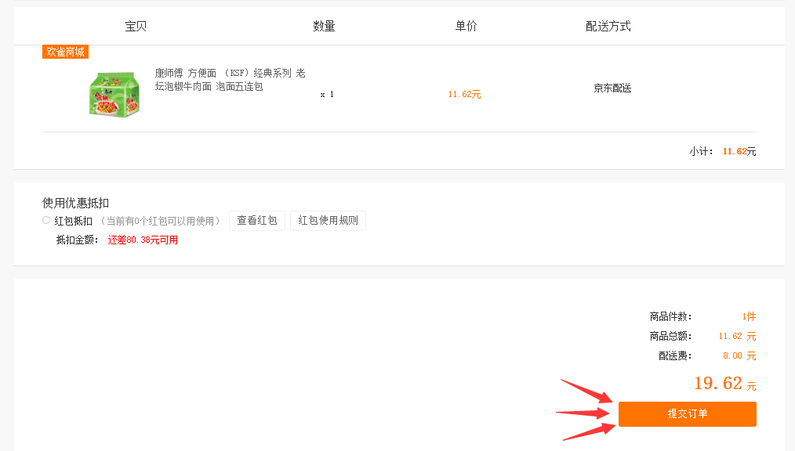Screen dimensions: 795x451
Task: Click the 配送费 8.00 元 value
Action: pyautogui.click(x=739, y=355)
